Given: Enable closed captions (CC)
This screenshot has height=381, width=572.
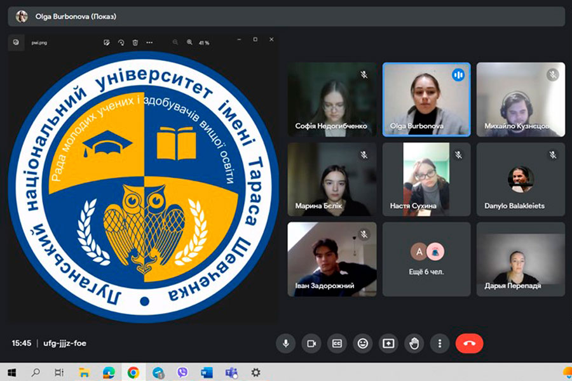Looking at the screenshot, I should click(337, 343).
